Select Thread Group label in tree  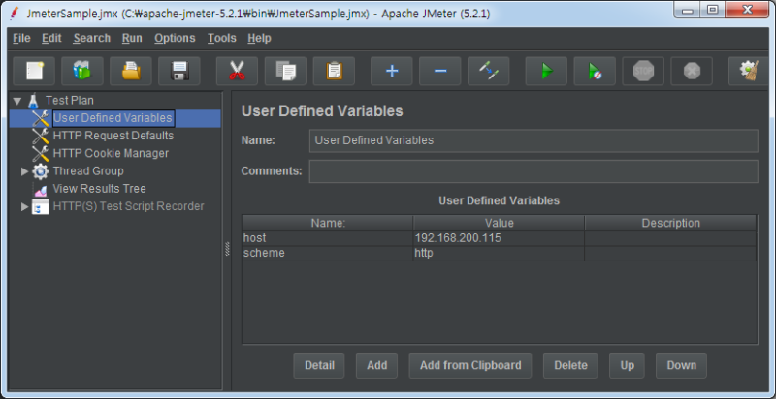coord(88,171)
